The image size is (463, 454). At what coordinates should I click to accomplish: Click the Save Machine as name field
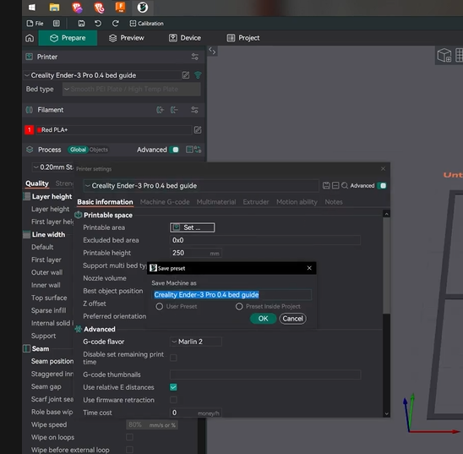(x=231, y=295)
